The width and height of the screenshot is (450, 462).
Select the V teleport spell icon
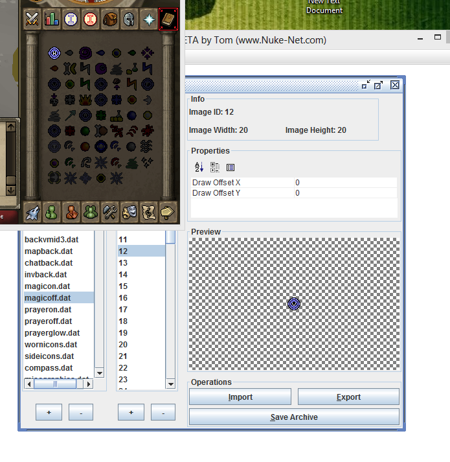54,84
